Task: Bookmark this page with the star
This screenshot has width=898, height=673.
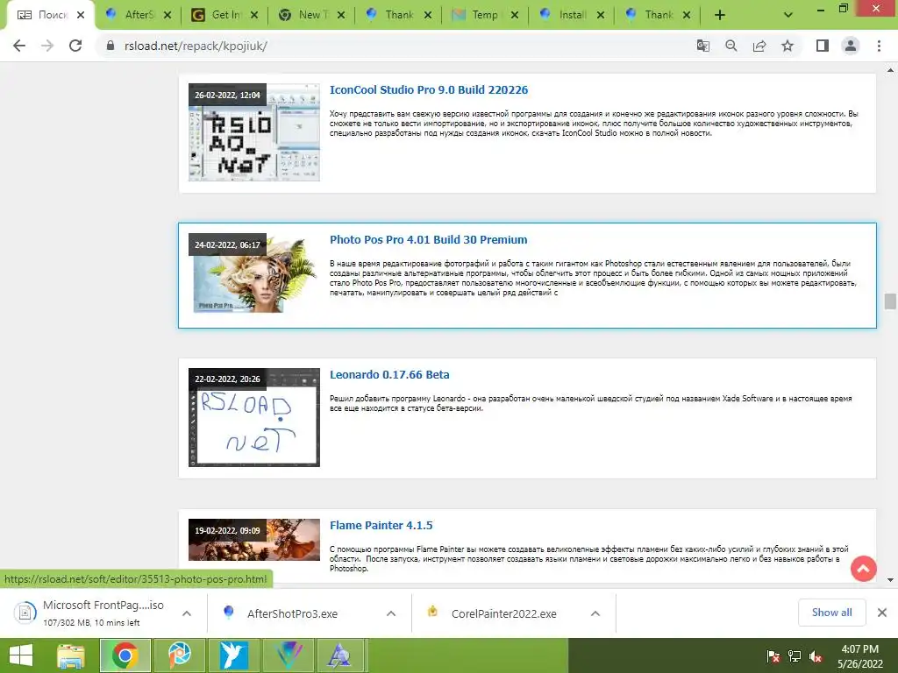Action: (x=788, y=46)
